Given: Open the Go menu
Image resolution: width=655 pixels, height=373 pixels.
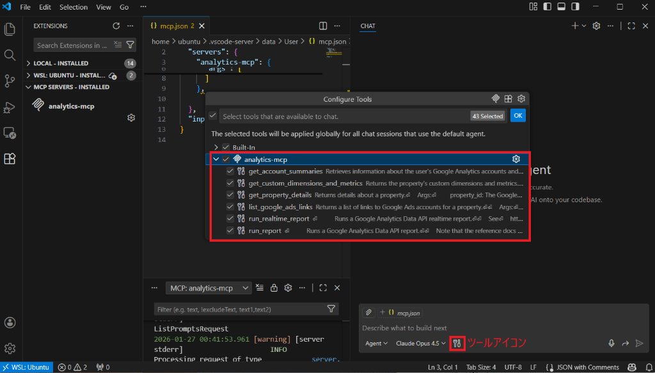Looking at the screenshot, I should [x=124, y=7].
